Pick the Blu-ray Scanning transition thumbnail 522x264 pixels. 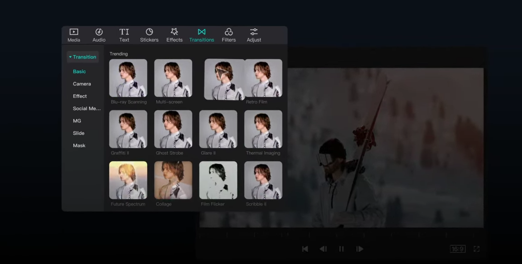pyautogui.click(x=128, y=78)
